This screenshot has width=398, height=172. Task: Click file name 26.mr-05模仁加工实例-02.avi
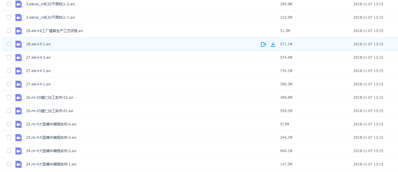(x=50, y=98)
